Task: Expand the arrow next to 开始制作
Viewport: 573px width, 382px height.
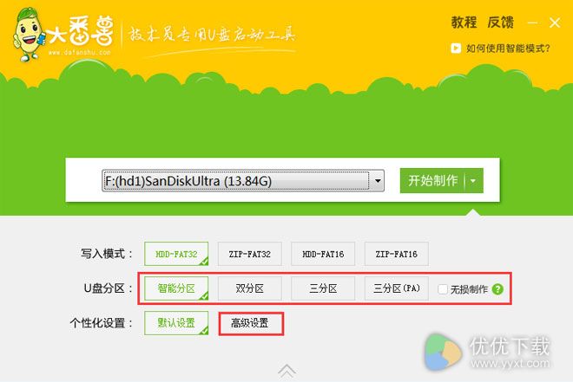Action: [474, 180]
